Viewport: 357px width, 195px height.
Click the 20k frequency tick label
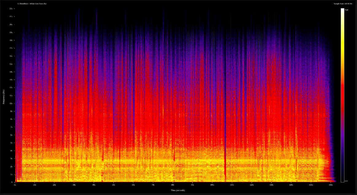coord(11,24)
